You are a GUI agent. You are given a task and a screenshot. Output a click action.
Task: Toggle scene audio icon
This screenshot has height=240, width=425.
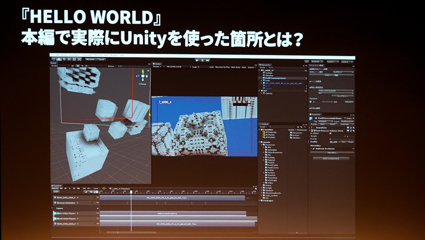[x=82, y=66]
